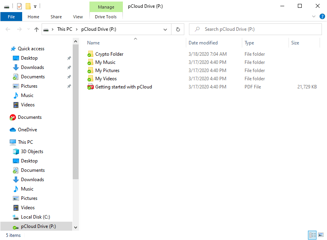Expand the ribbon with the chevron
Image resolution: width=327 pixels, height=240 pixels.
[x=314, y=16]
